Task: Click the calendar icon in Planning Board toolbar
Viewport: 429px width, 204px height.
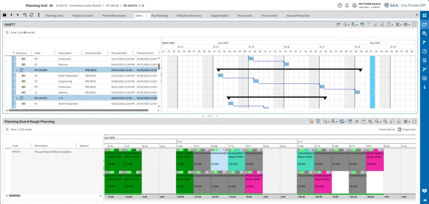Action: [364, 122]
